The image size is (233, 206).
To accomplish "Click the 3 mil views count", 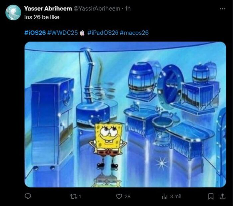I will [176, 196].
